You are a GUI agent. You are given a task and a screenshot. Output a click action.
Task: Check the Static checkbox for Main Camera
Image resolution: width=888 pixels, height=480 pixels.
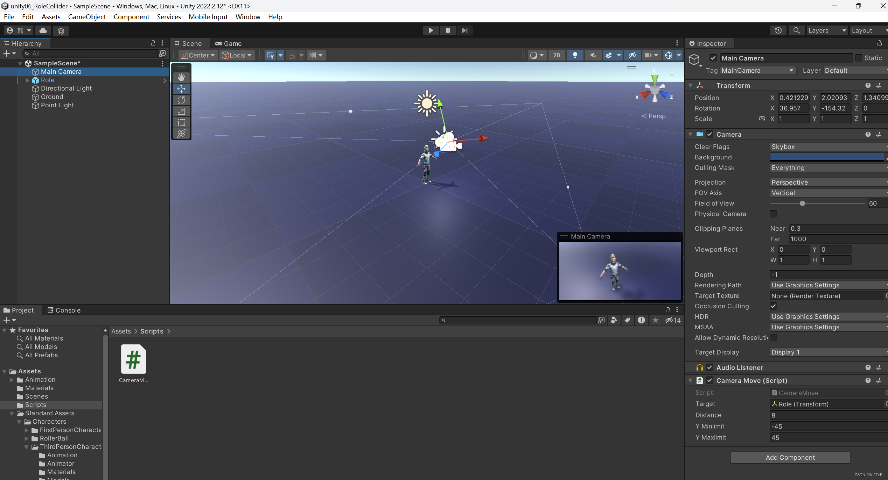click(x=859, y=58)
